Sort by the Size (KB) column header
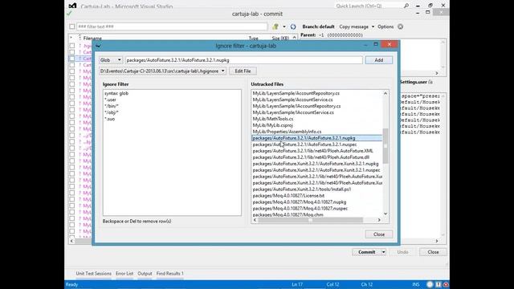Screen dimensions: 514x289 (280, 39)
